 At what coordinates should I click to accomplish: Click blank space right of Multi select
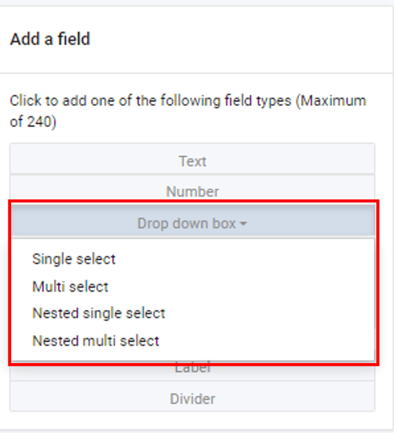(262, 286)
